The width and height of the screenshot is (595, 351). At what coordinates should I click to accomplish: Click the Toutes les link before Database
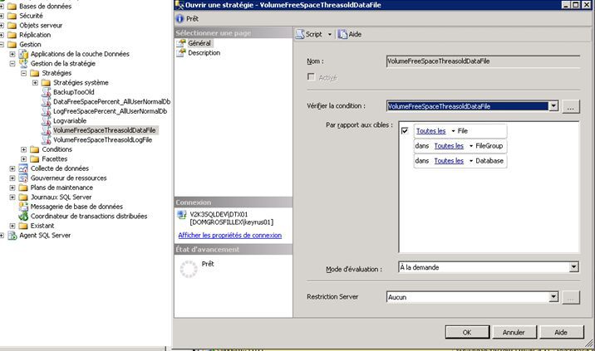(449, 161)
